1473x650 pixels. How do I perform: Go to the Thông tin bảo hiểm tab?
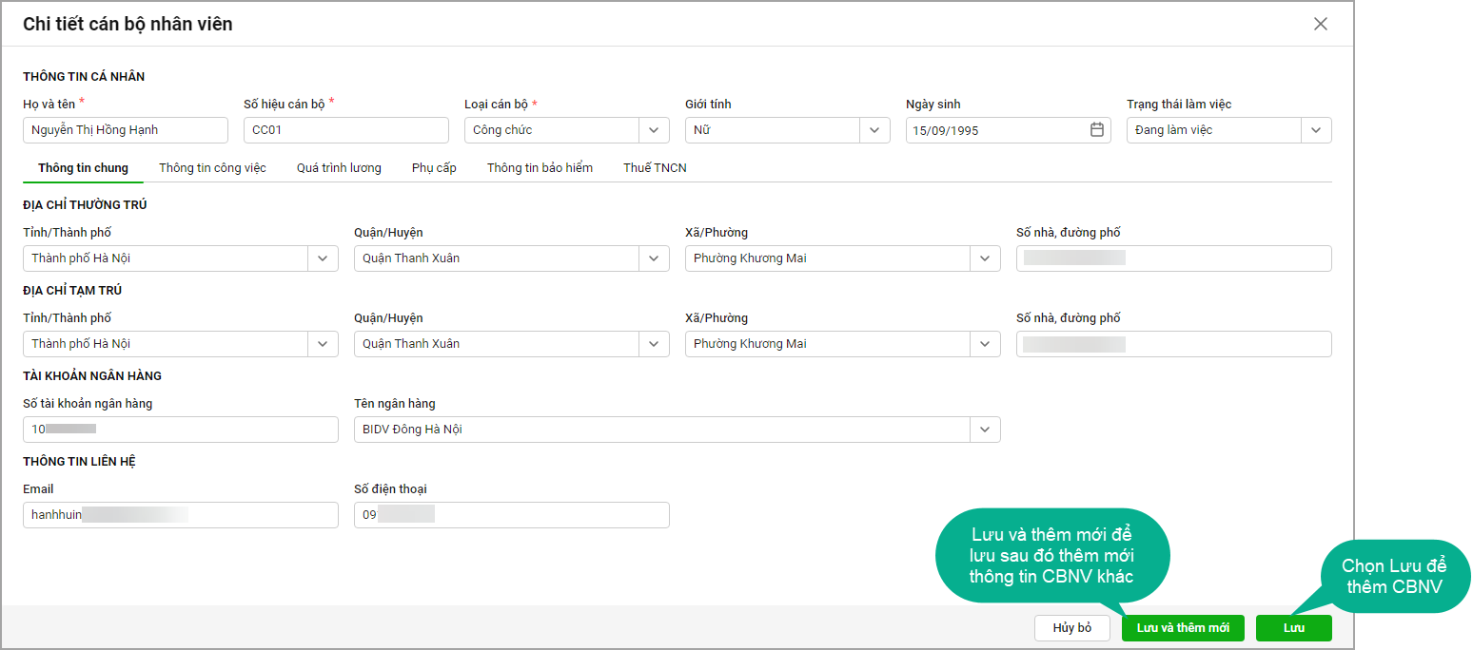click(x=540, y=168)
